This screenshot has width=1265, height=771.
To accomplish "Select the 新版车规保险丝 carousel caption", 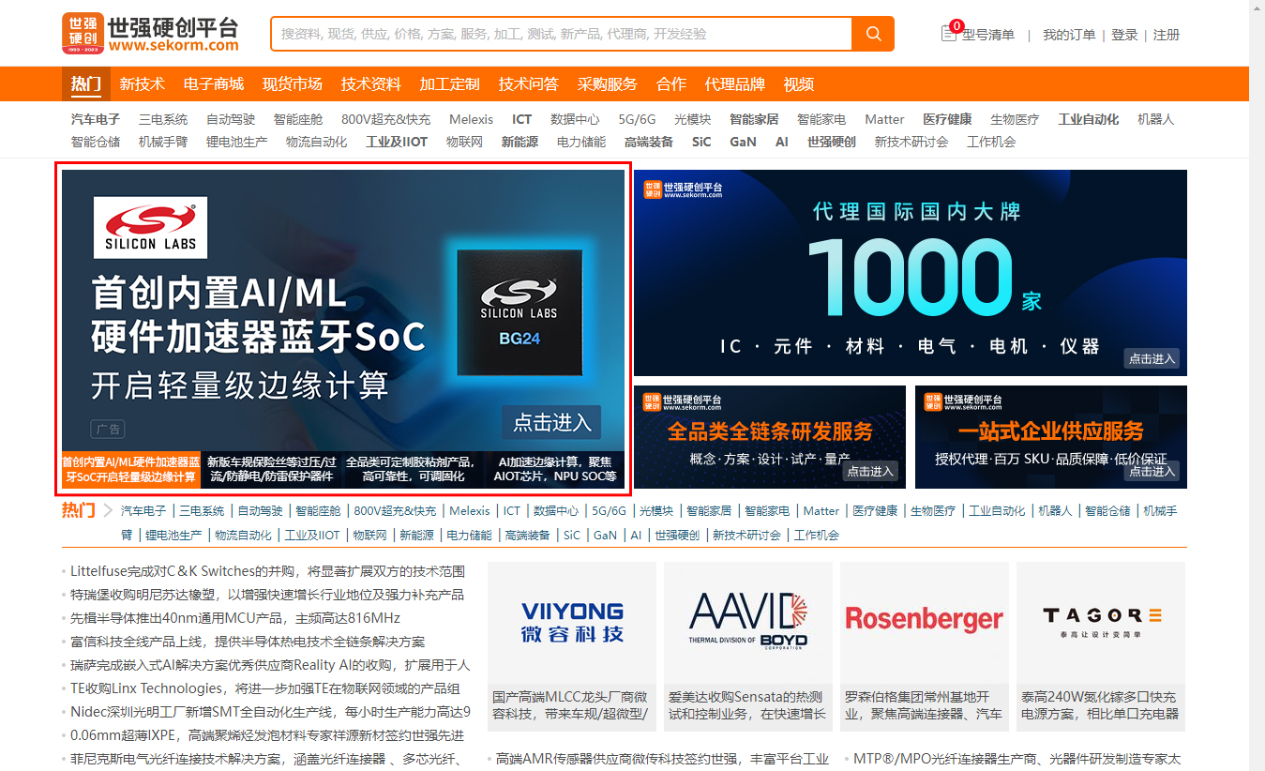I will tap(271, 469).
